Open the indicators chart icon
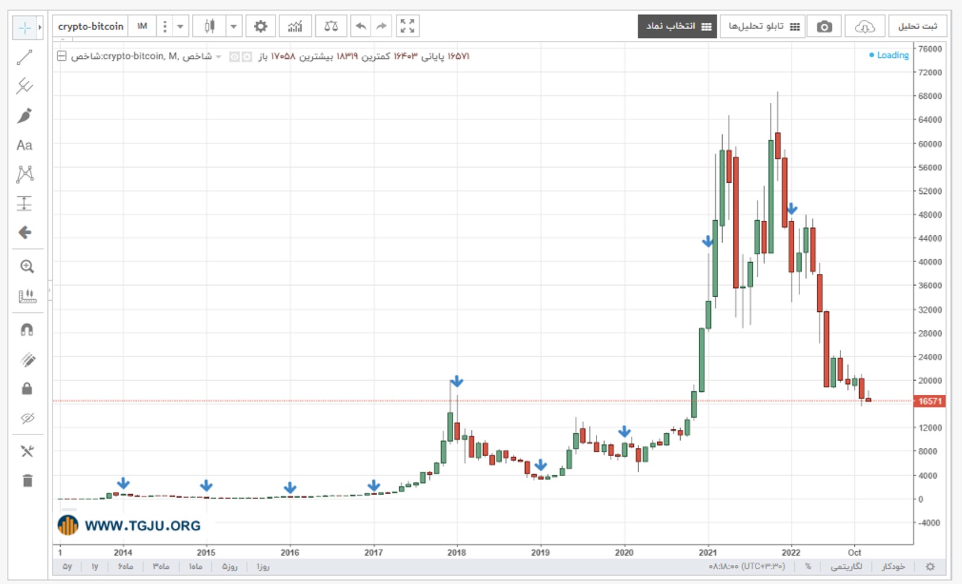 coord(295,26)
